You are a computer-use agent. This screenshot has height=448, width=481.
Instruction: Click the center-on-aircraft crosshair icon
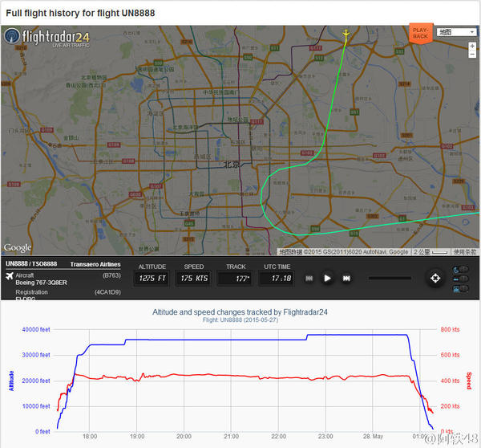435,279
